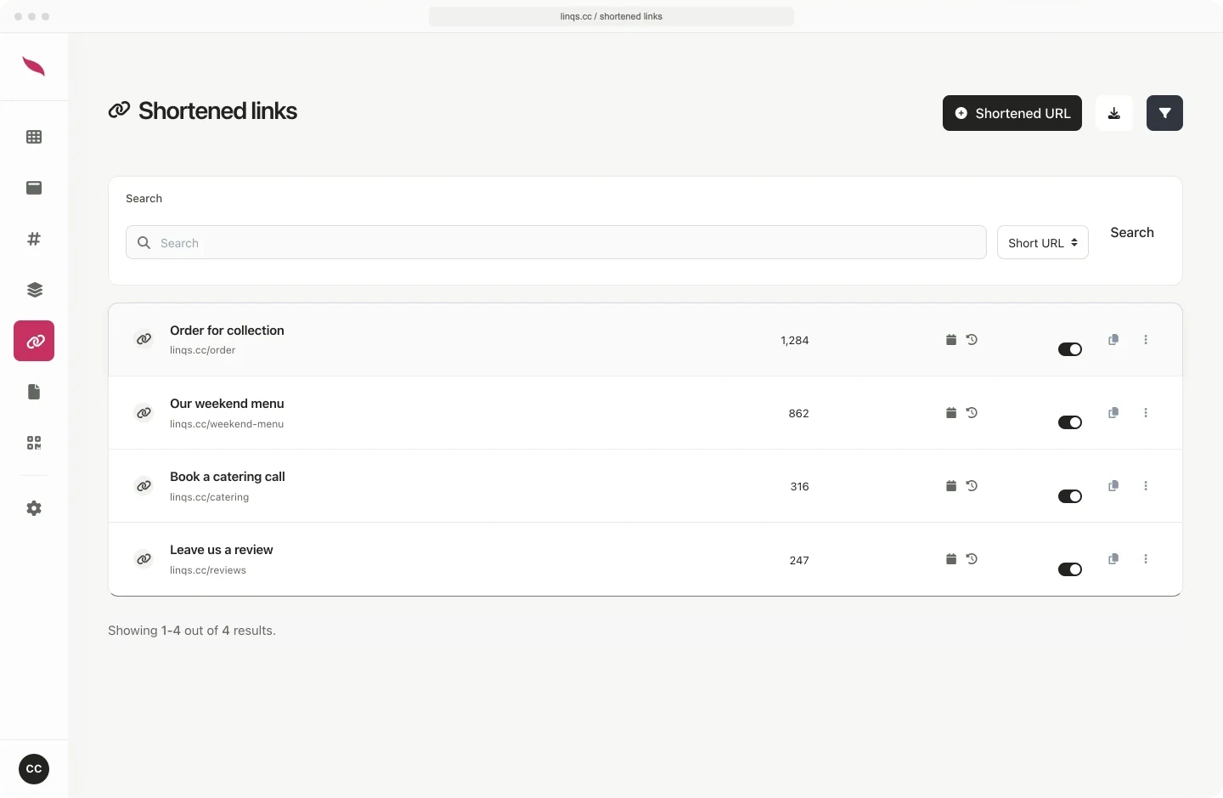Open the window-shaped icon in sidebar
This screenshot has width=1223, height=798.
pyautogui.click(x=34, y=188)
